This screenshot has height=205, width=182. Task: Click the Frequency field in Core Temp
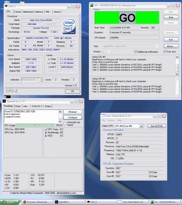pos(140,150)
